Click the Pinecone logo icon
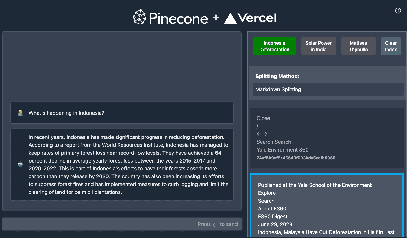This screenshot has height=238, width=407. (x=140, y=17)
